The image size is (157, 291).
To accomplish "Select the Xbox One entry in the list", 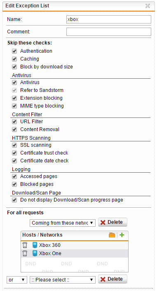I will point(75,253).
